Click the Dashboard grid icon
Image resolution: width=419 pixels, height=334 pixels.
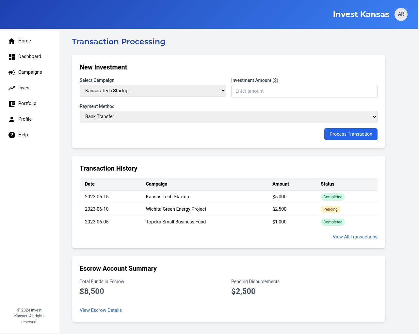pos(12,57)
